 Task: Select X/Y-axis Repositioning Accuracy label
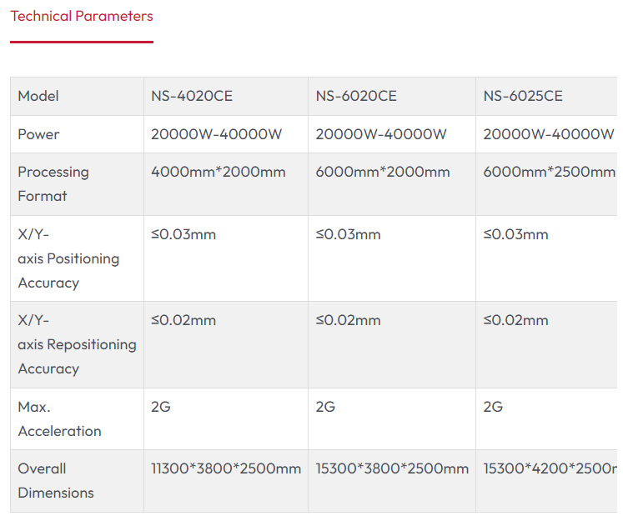(x=77, y=344)
